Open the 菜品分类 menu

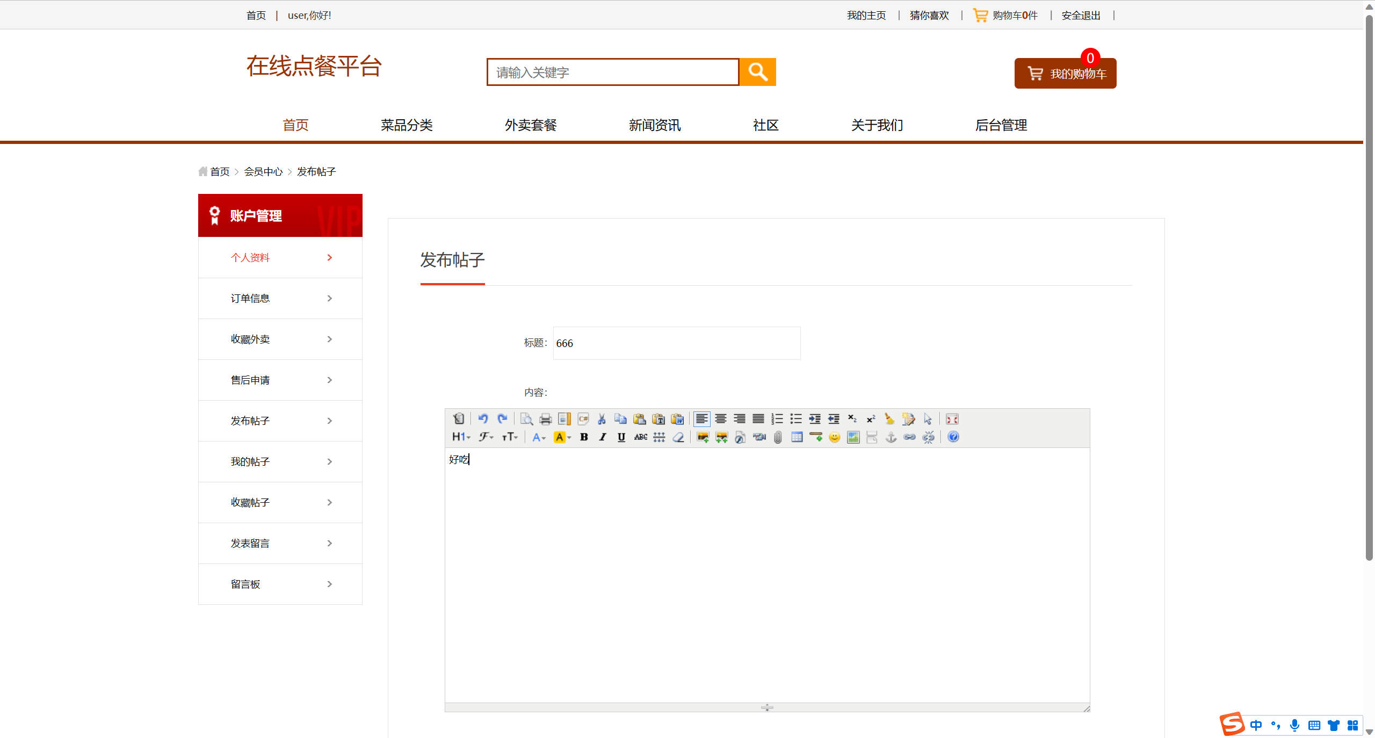pos(407,125)
